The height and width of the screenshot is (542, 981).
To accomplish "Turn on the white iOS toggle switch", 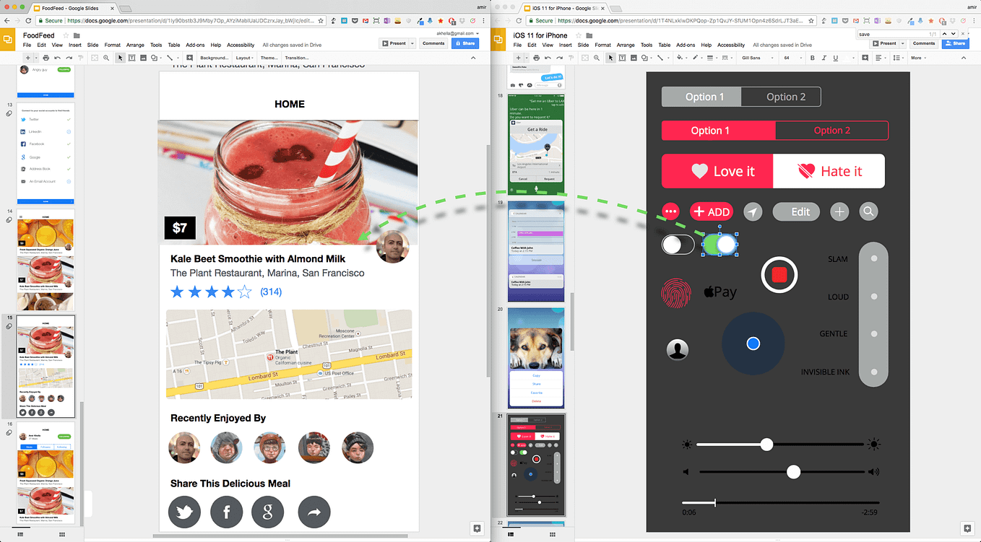I will point(677,244).
